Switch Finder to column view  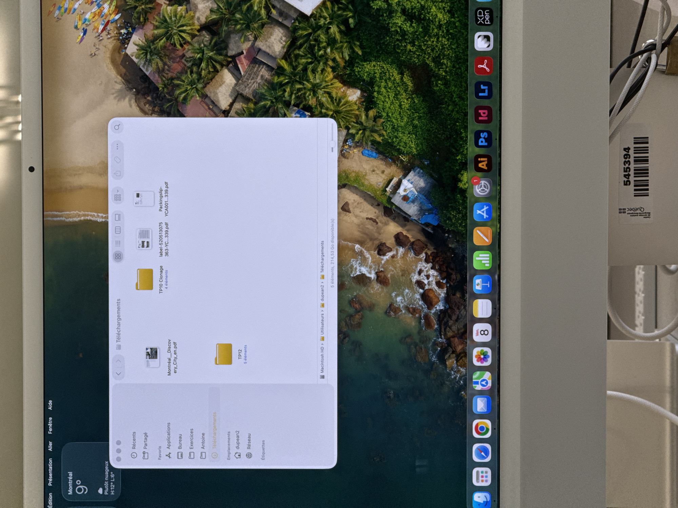(118, 230)
